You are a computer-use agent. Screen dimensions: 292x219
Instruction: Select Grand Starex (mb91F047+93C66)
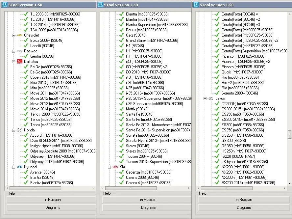click(x=152, y=41)
